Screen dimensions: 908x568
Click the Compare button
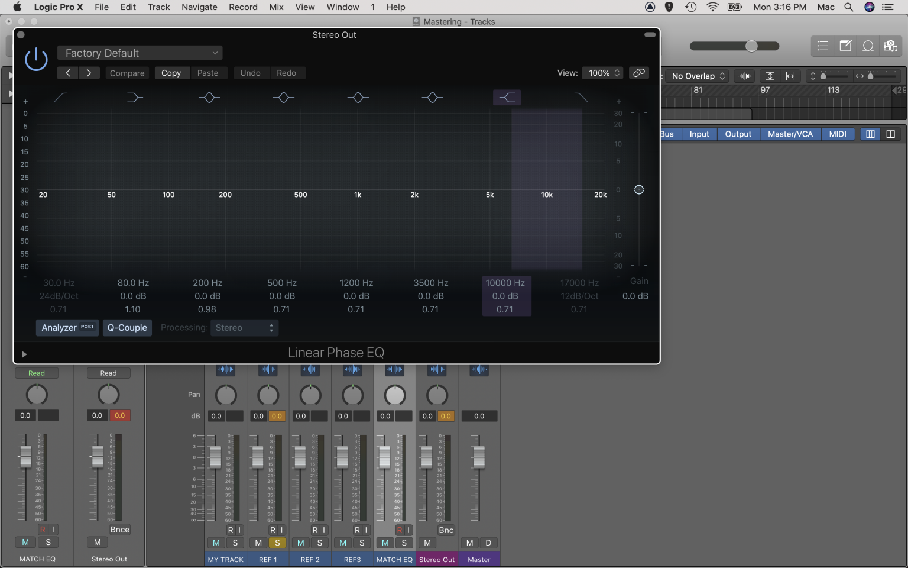127,73
